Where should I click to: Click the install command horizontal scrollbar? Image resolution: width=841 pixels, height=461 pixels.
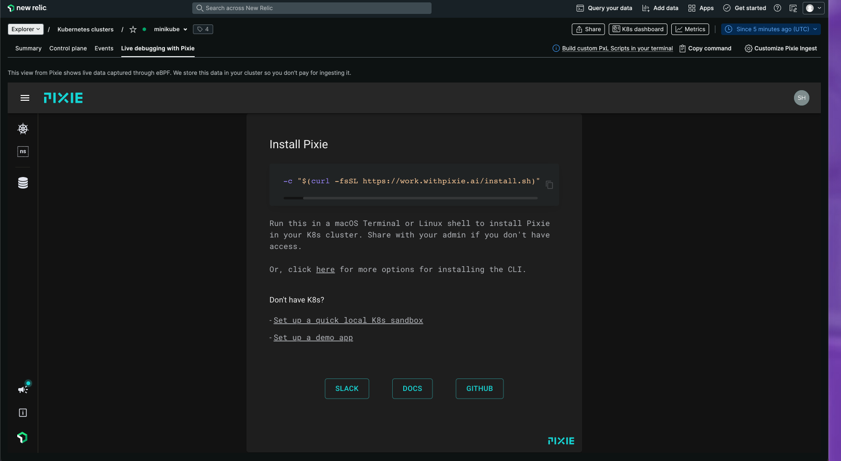point(420,198)
